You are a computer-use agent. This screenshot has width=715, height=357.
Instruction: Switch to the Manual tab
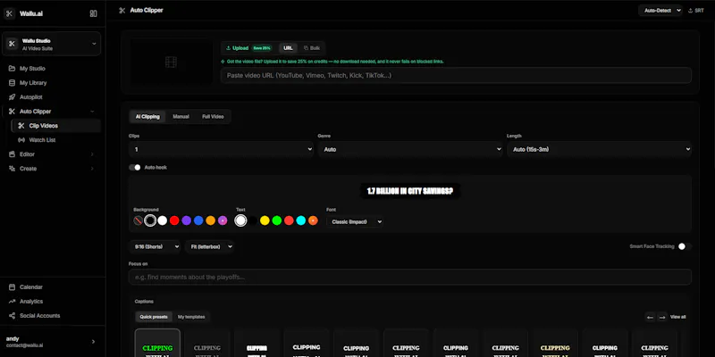tap(181, 117)
